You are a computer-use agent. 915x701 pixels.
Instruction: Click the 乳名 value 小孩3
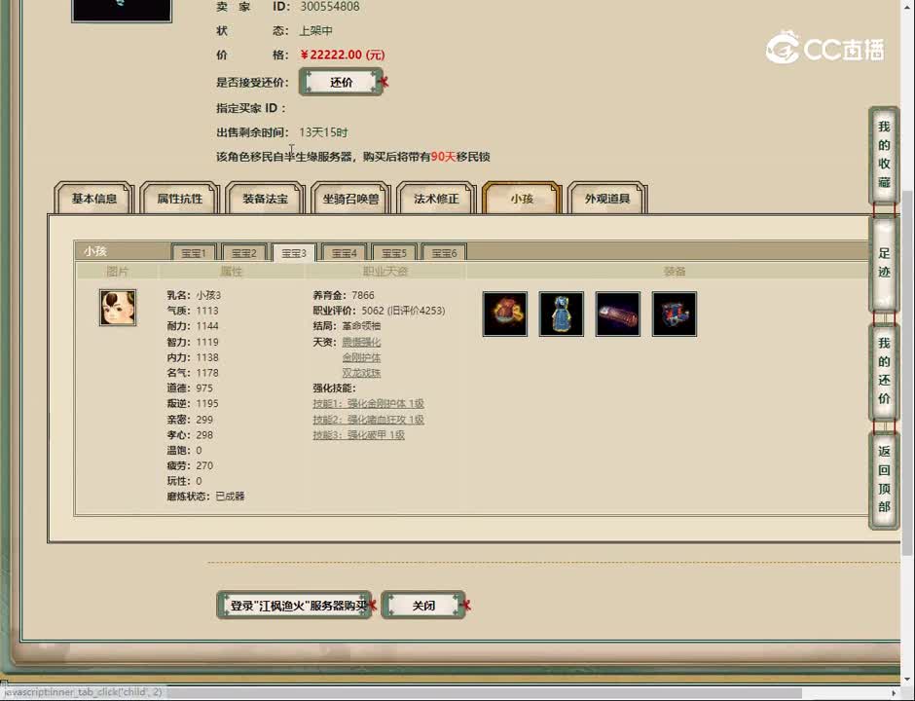pos(208,295)
